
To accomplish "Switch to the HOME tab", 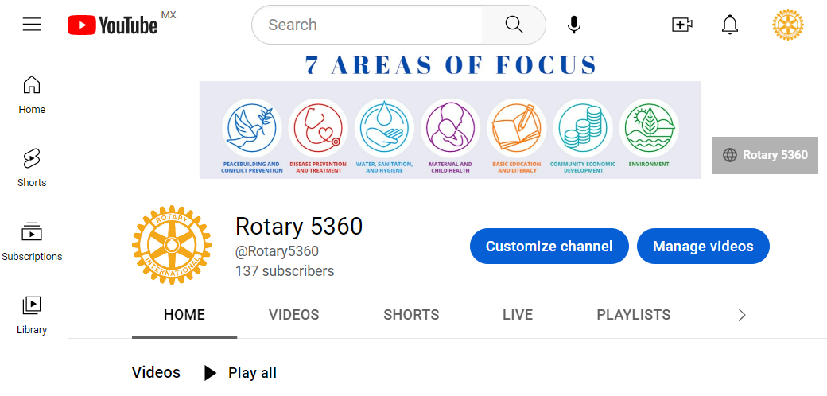I will (x=184, y=316).
